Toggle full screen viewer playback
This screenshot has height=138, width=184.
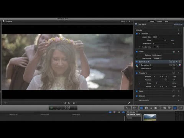(x=129, y=103)
